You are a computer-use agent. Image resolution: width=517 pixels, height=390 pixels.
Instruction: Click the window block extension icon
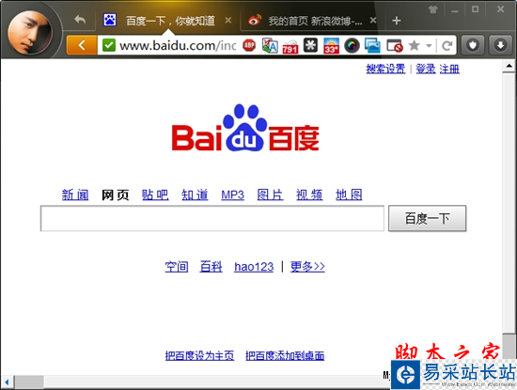click(395, 46)
